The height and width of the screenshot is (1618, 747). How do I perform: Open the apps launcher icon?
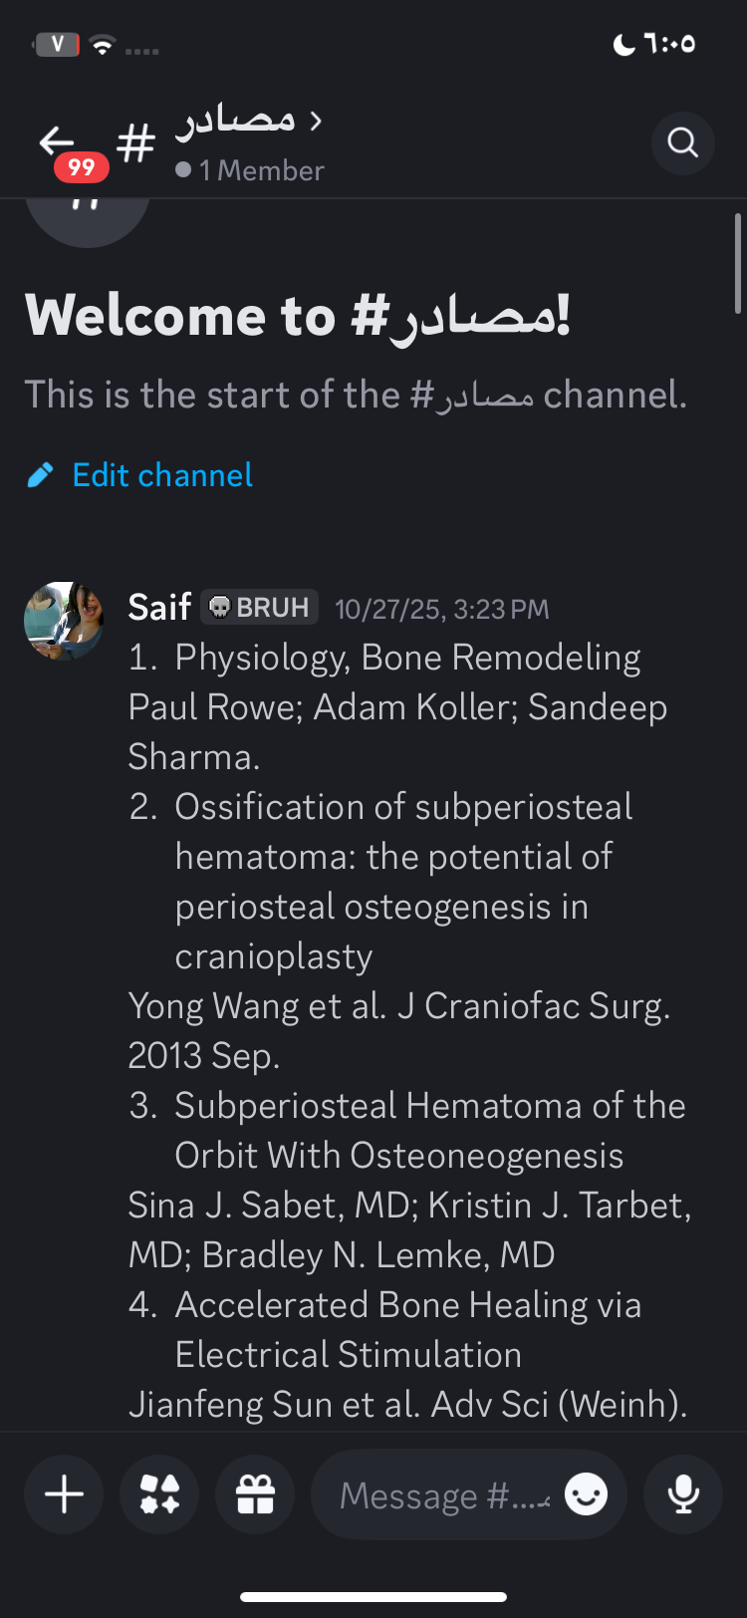tap(159, 1494)
